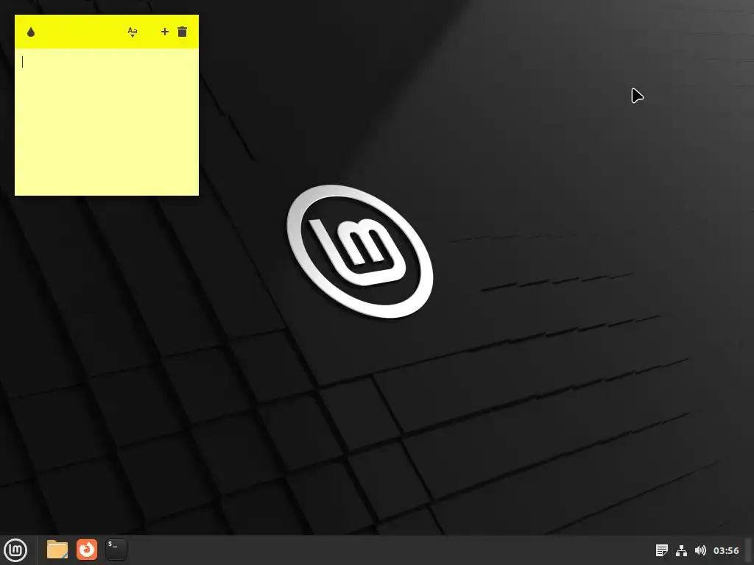Click inside the yellow note text area
Viewport: 754px width, 565px height.
click(x=107, y=121)
